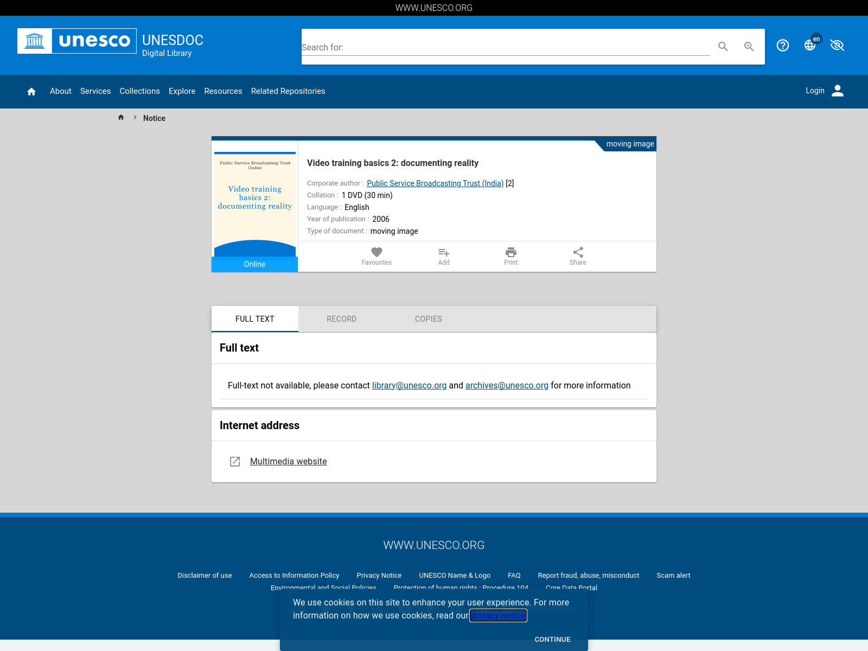Click the Notice breadcrumb text
This screenshot has height=651, width=868.
(154, 118)
